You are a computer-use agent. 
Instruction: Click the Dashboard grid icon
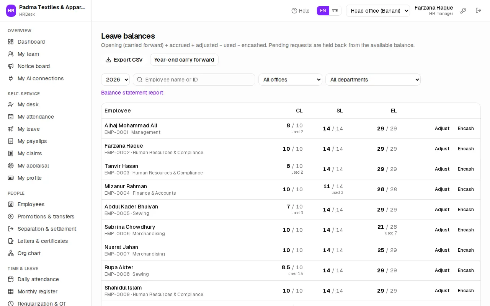coord(11,42)
